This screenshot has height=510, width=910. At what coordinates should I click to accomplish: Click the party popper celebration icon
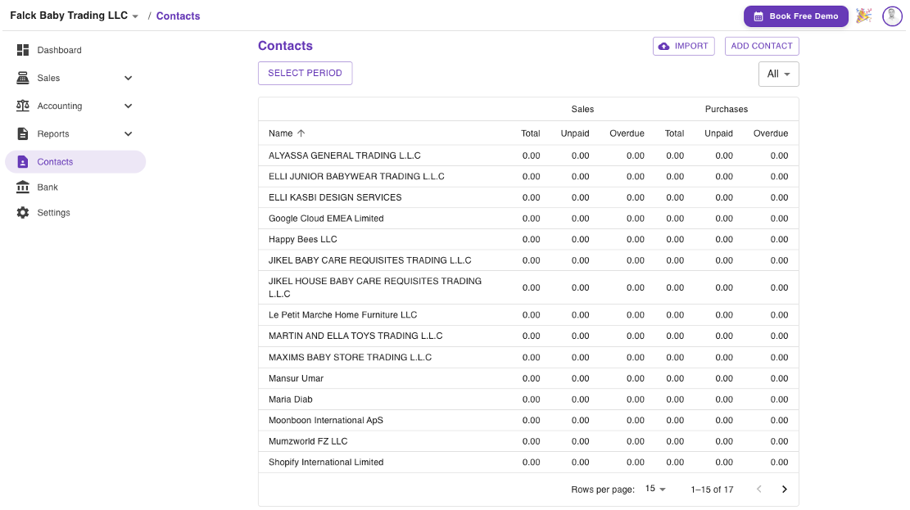(x=863, y=16)
